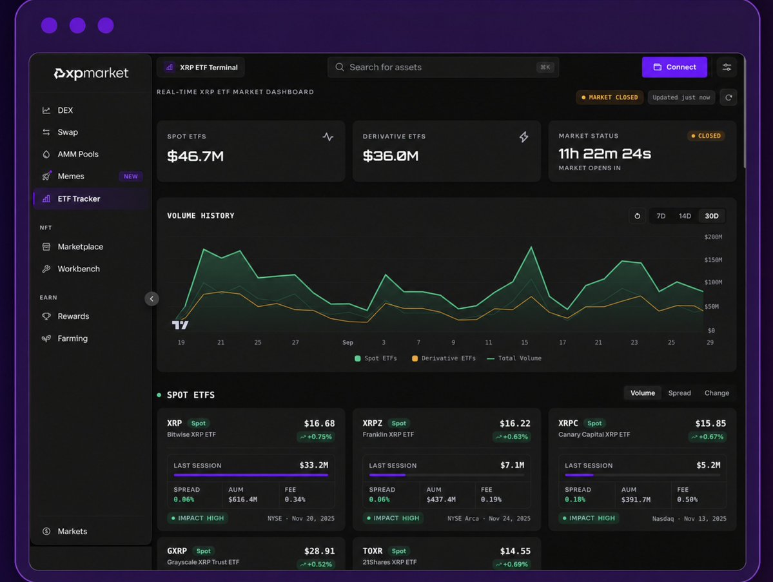
Task: Click the xpmarket logo
Action: click(x=91, y=73)
